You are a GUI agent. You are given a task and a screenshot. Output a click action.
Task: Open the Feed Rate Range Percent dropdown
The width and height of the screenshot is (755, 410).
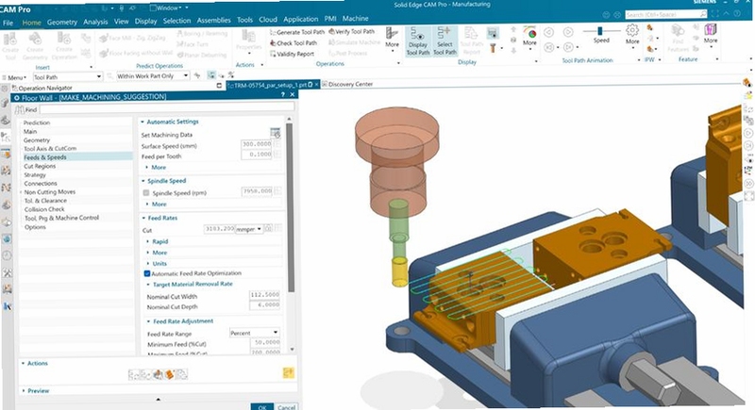254,333
